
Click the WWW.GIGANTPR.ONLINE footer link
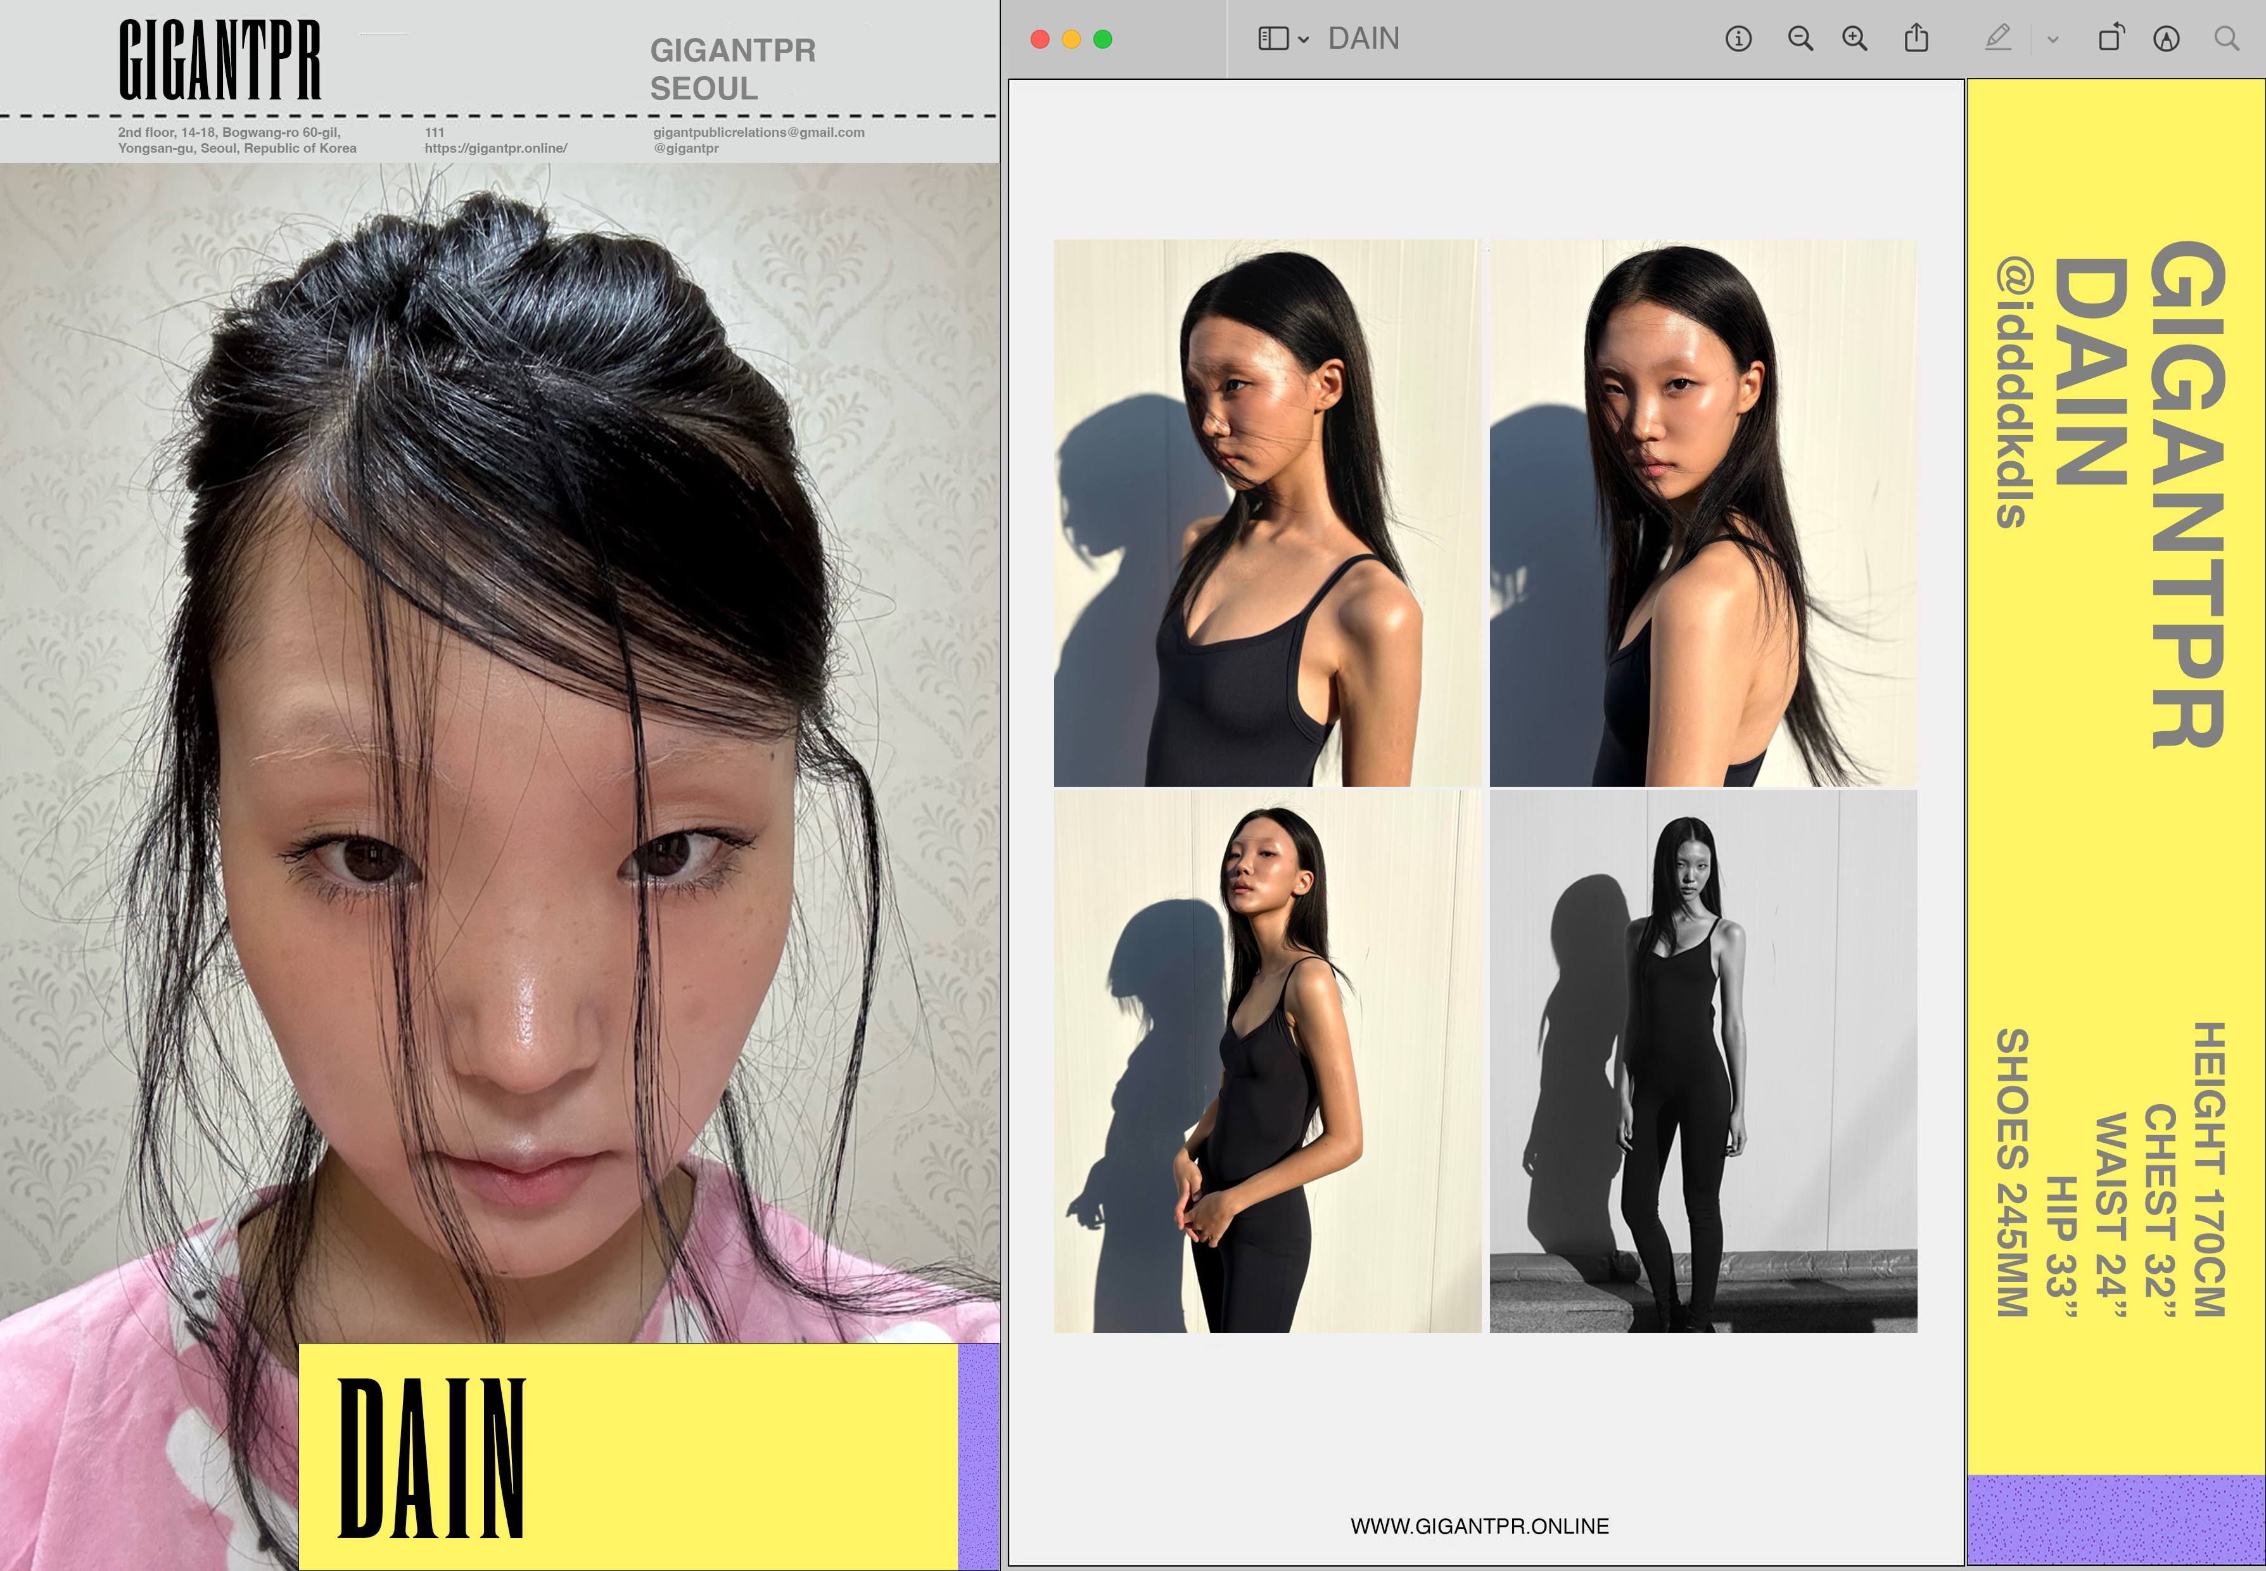(x=1479, y=1526)
